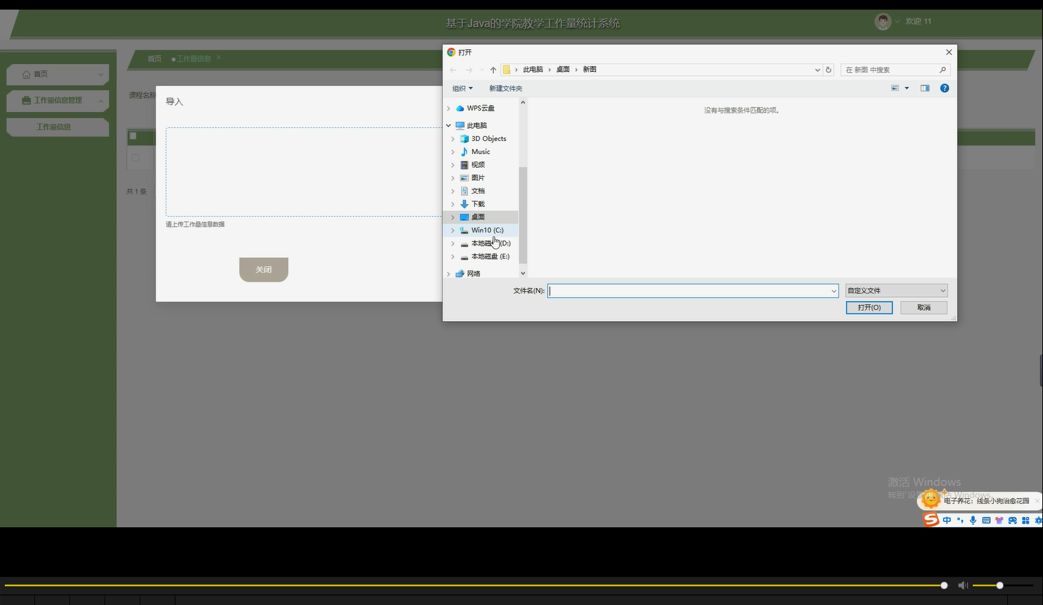Open the 组织 dropdown menu
Screen dimensions: 1043x605
click(462, 88)
